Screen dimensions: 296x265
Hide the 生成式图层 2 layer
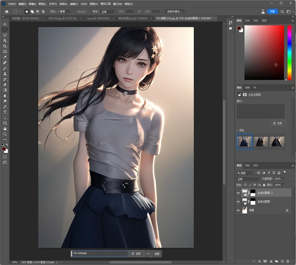239,193
